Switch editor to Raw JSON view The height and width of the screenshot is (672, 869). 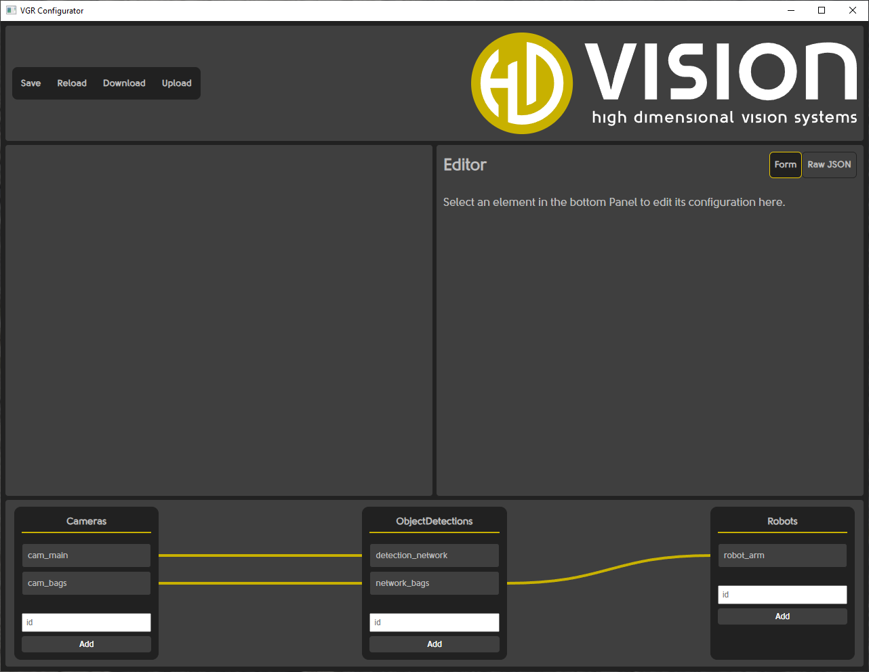829,165
